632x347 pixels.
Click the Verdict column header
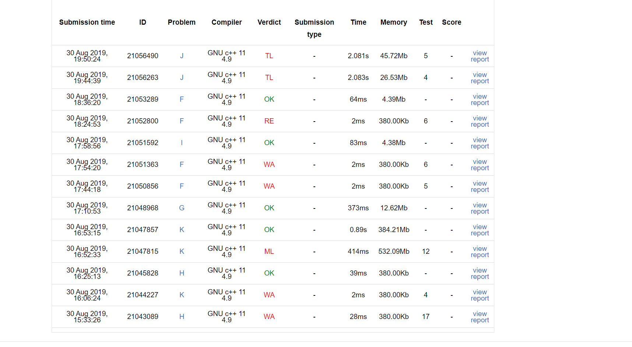pyautogui.click(x=269, y=22)
